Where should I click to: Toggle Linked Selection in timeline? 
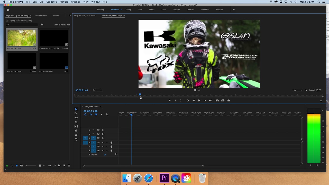click(x=96, y=115)
